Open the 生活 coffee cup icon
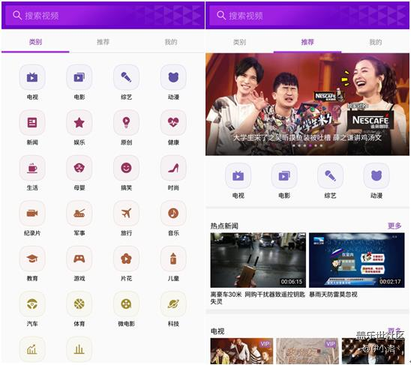 coord(32,168)
